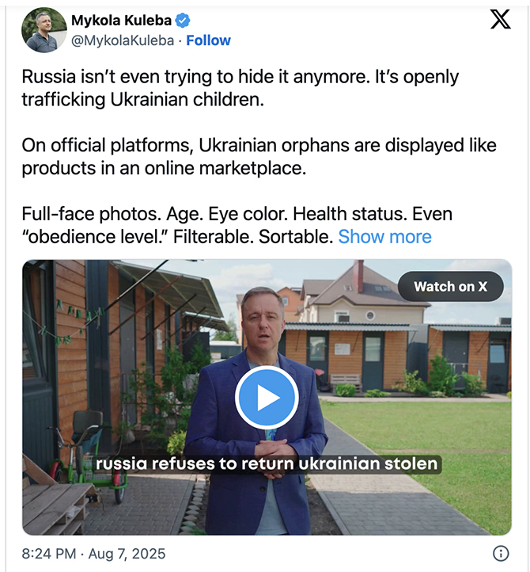
Task: Open Mykola Kuleba's profile photo
Action: point(44,30)
